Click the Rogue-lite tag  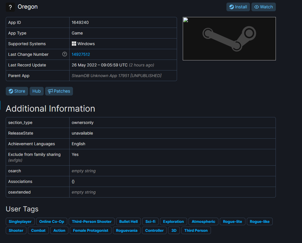(232, 221)
